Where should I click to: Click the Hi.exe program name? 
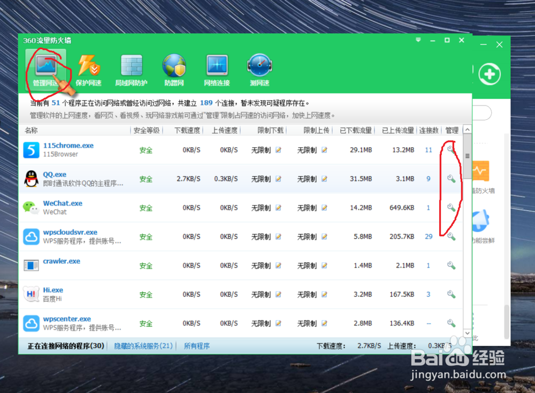[x=53, y=290]
